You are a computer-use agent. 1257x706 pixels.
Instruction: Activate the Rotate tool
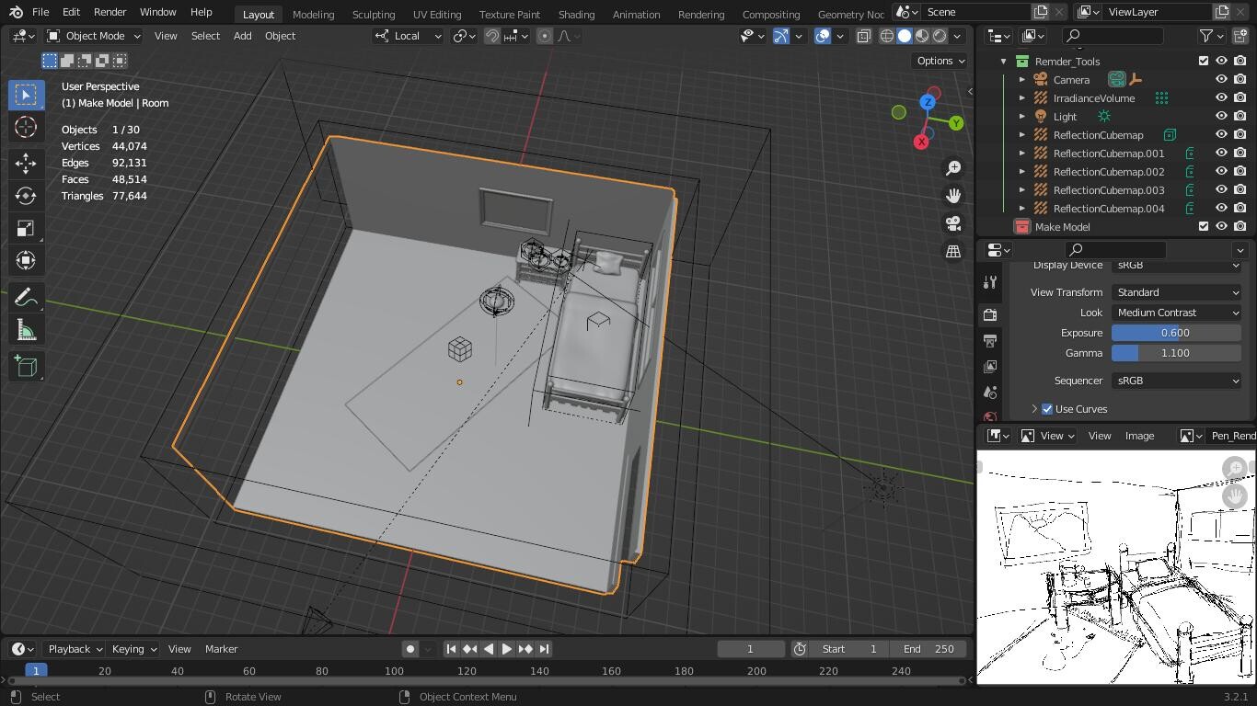[x=26, y=196]
